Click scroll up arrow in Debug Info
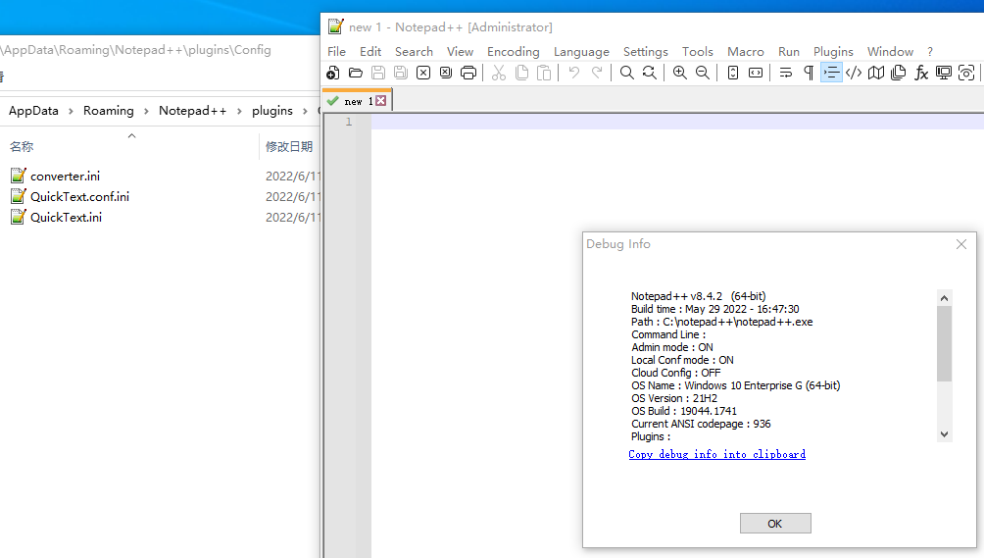984x558 pixels. tap(944, 298)
